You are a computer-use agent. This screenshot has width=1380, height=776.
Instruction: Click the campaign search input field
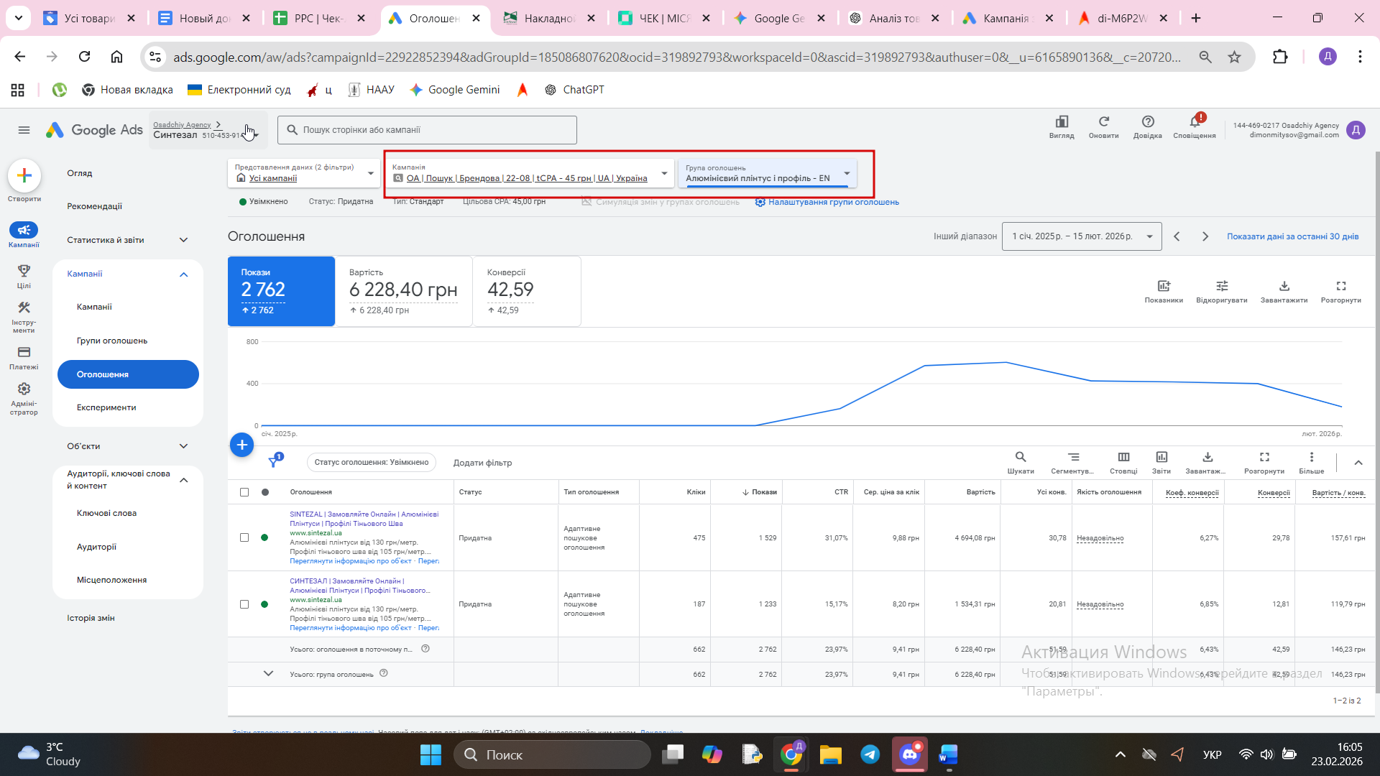tap(428, 130)
